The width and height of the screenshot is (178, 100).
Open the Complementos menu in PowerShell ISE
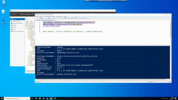click(x=59, y=16)
